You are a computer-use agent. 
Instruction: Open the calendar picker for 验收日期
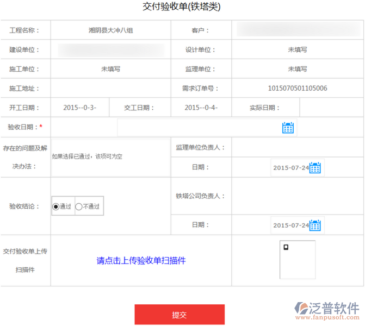[288, 128]
